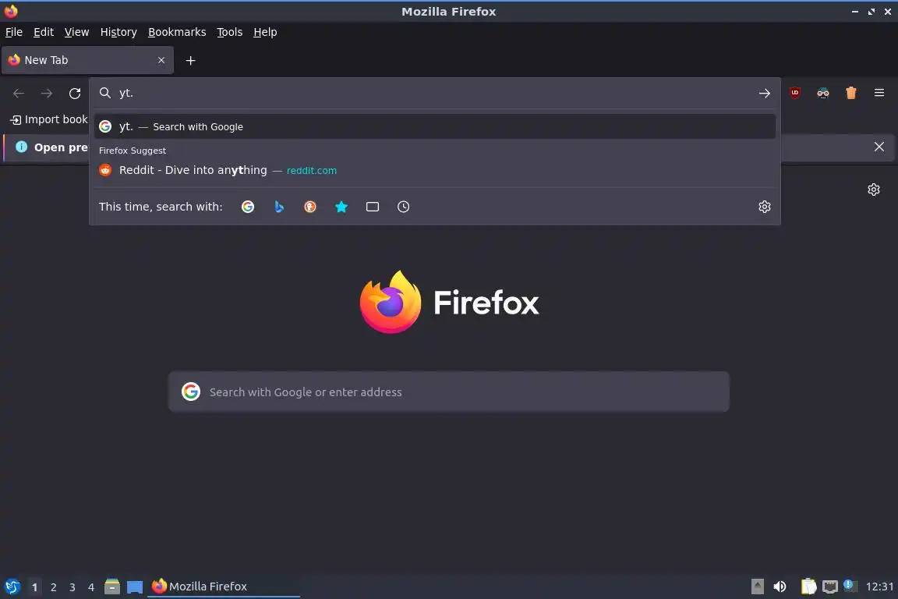Click the Import bookmarks toolbar button

49,119
